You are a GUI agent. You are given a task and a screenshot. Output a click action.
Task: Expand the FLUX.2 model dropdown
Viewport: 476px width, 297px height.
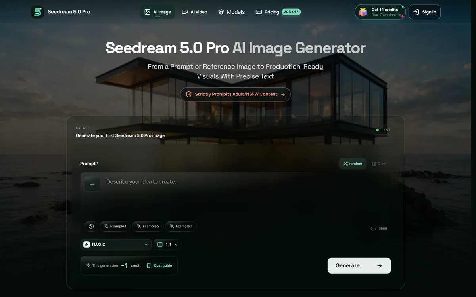[116, 244]
